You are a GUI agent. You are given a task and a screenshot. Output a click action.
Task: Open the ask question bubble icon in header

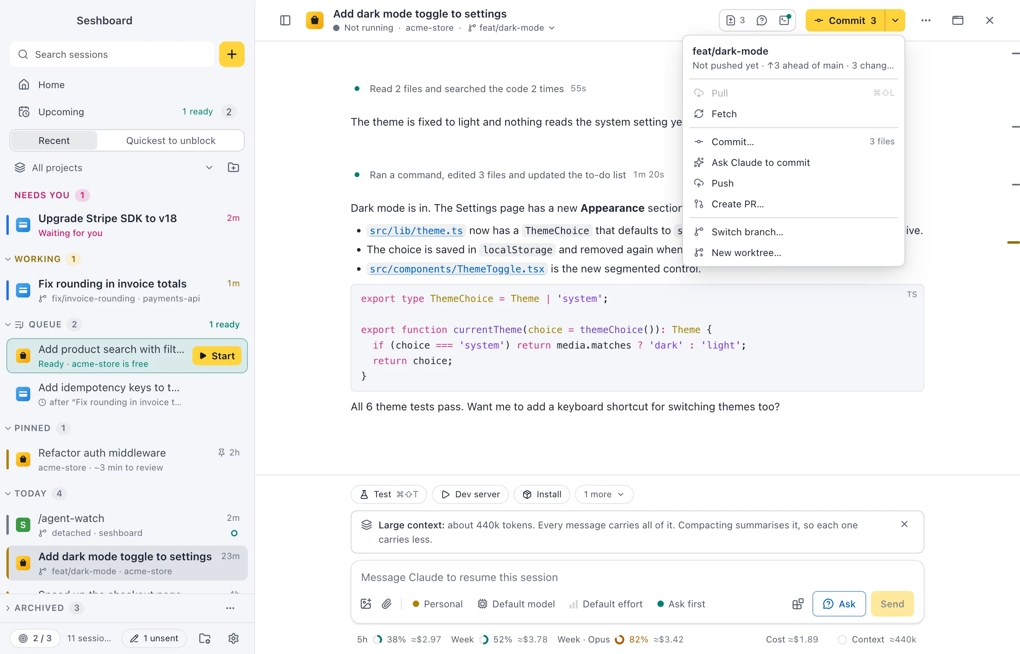click(x=761, y=20)
